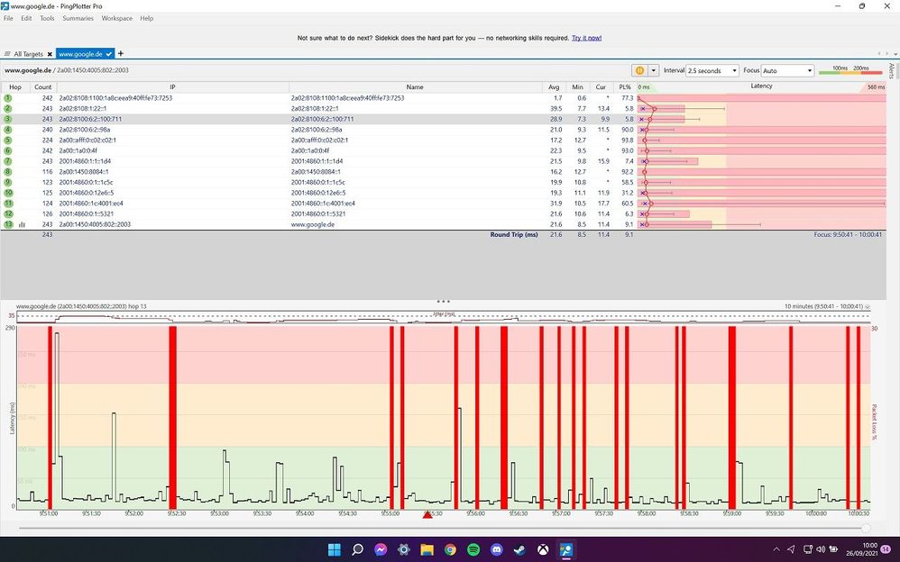900x562 pixels.
Task: Open the vertical Alerts side panel
Action: [x=892, y=71]
